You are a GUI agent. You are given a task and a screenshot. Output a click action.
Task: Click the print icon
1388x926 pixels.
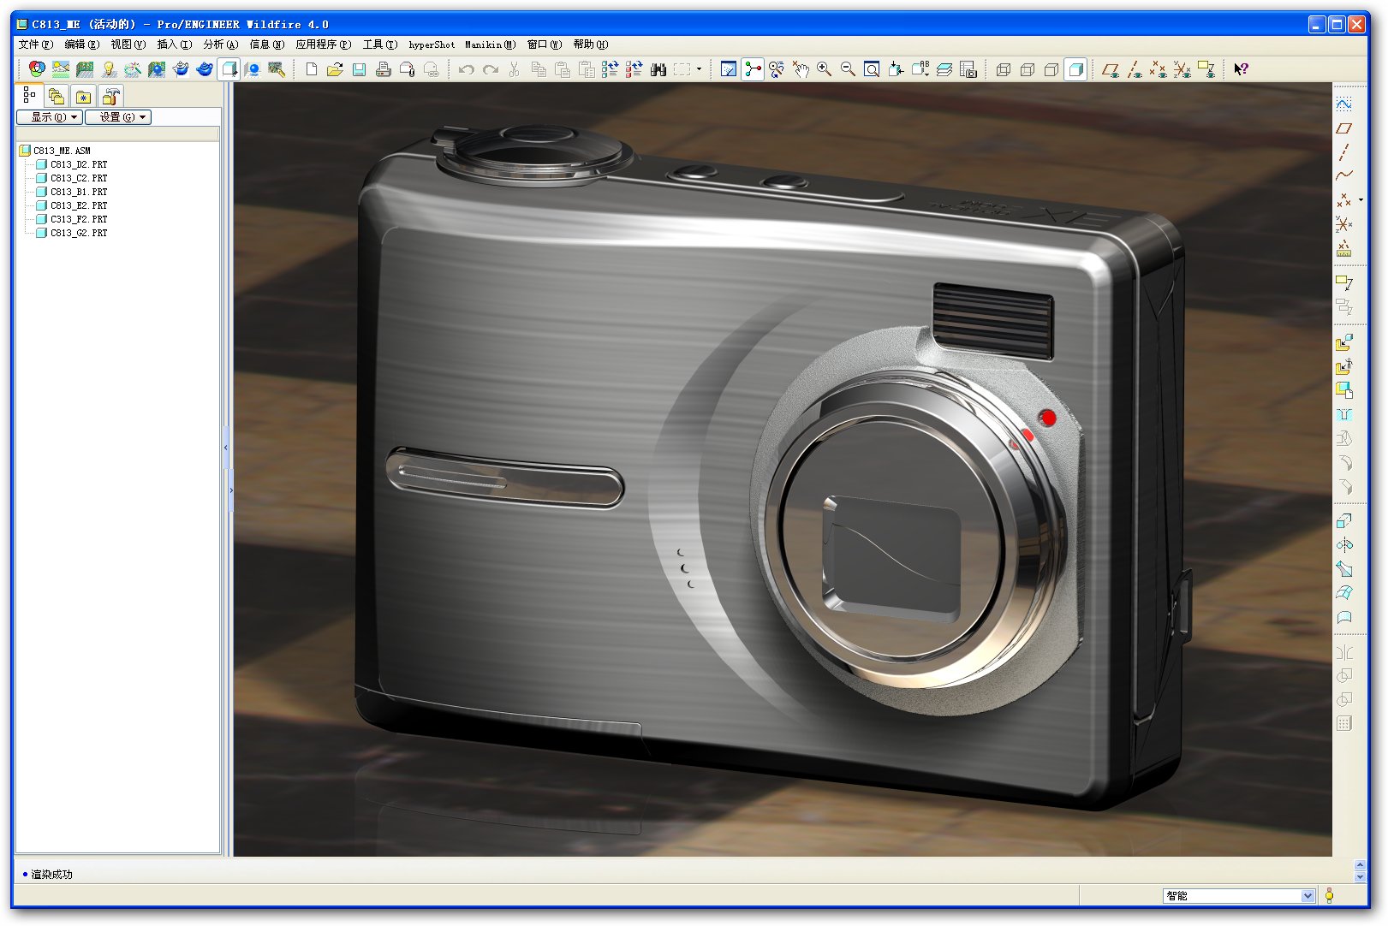coord(384,69)
